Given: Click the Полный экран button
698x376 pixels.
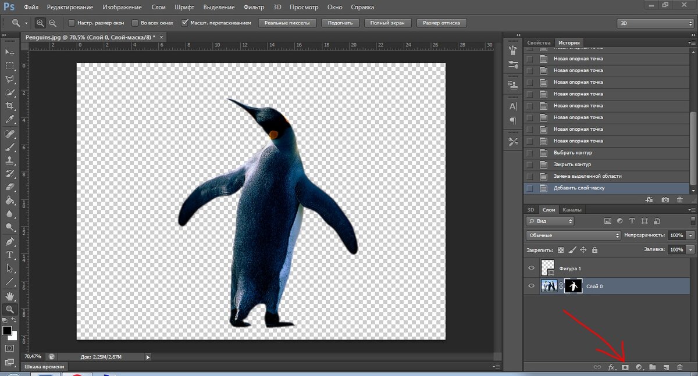Looking at the screenshot, I should point(388,23).
